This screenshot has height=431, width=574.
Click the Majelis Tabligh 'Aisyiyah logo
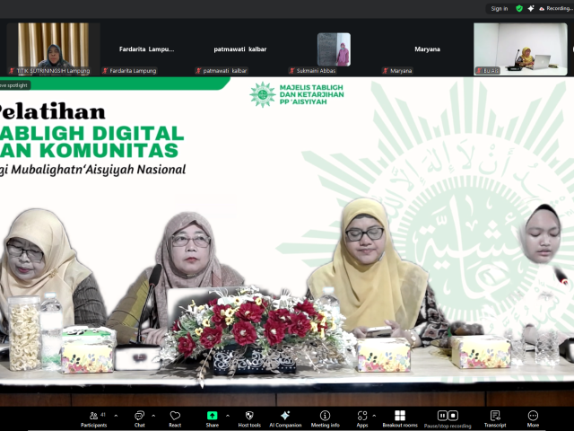(263, 94)
